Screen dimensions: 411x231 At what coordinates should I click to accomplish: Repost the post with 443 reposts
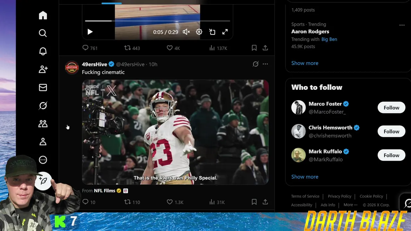click(132, 48)
